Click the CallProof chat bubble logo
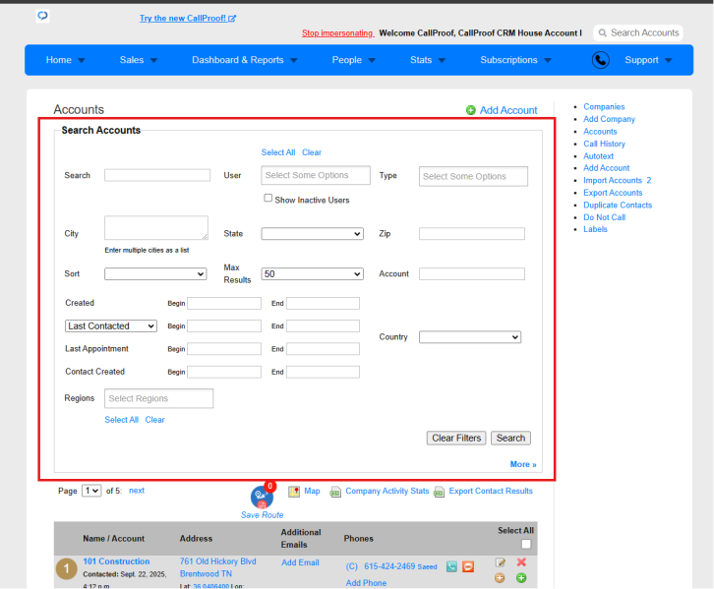Viewport: 714px width, 589px height. tap(43, 16)
